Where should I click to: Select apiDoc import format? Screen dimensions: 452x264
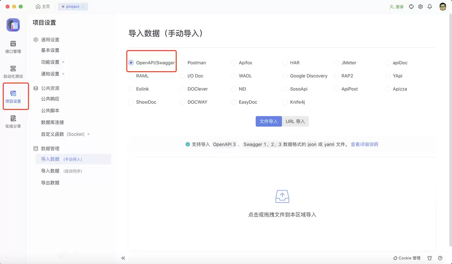[x=396, y=63]
